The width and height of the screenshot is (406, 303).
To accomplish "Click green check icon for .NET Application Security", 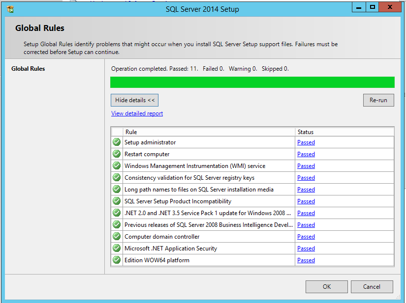I will 117,248.
